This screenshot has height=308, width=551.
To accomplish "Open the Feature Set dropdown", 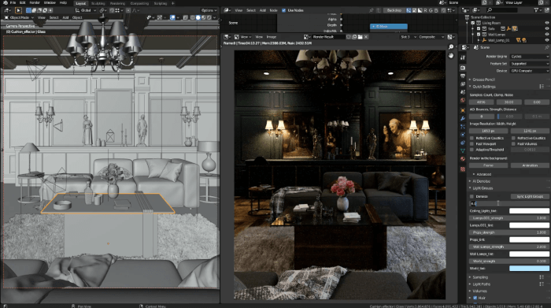I will pyautogui.click(x=530, y=64).
